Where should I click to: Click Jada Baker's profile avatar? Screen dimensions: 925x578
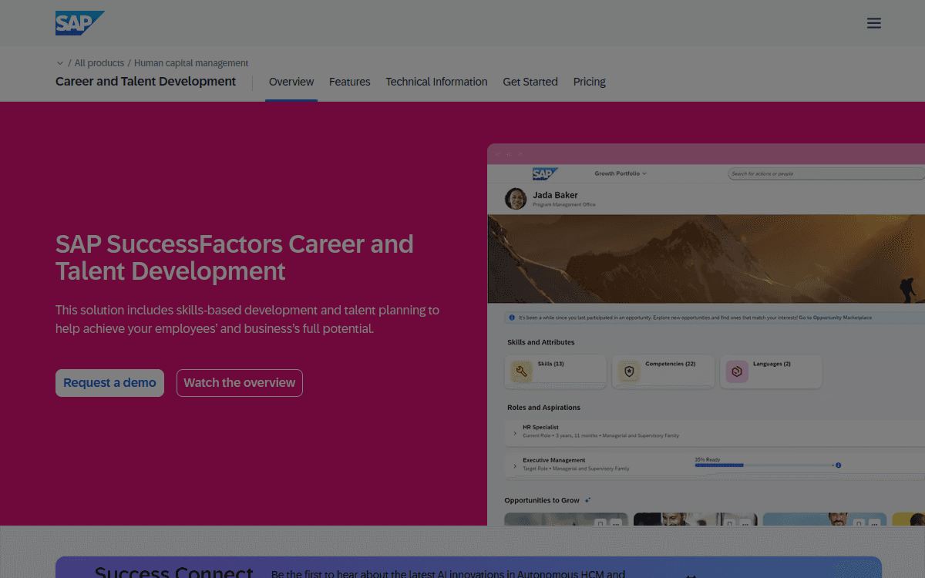pyautogui.click(x=516, y=199)
